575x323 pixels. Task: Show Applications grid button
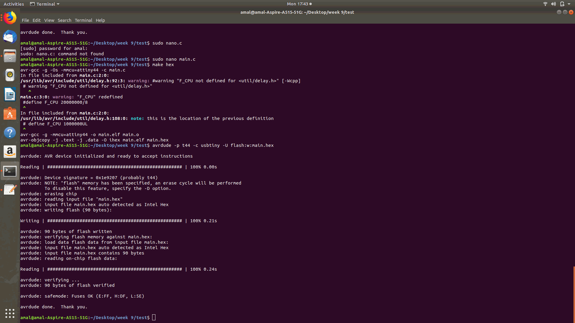[x=10, y=313]
